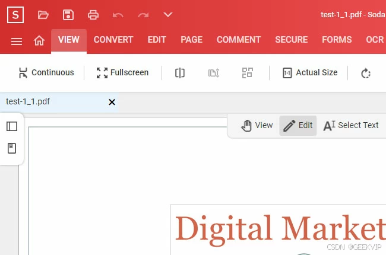Image resolution: width=386 pixels, height=255 pixels.
Task: Open the CONVERT tab
Action: pos(113,40)
